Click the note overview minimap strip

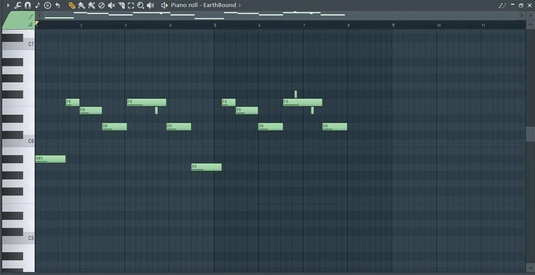click(x=281, y=15)
